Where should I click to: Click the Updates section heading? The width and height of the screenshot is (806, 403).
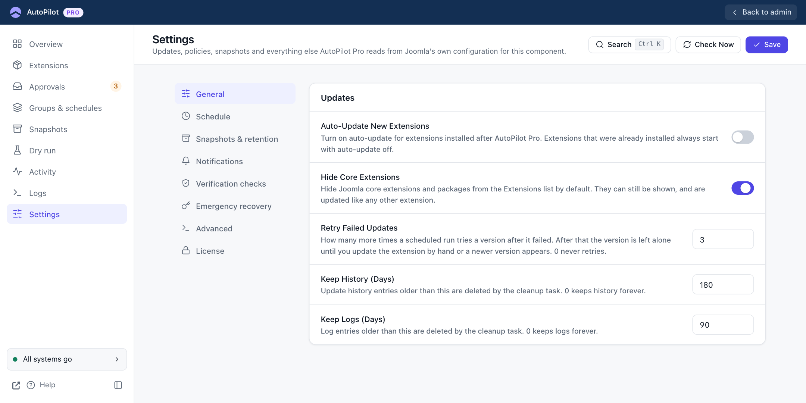(338, 98)
